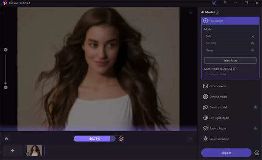This screenshot has width=262, height=160.
Task: Download the Scratch Repair model via arrow
Action: tap(256, 128)
